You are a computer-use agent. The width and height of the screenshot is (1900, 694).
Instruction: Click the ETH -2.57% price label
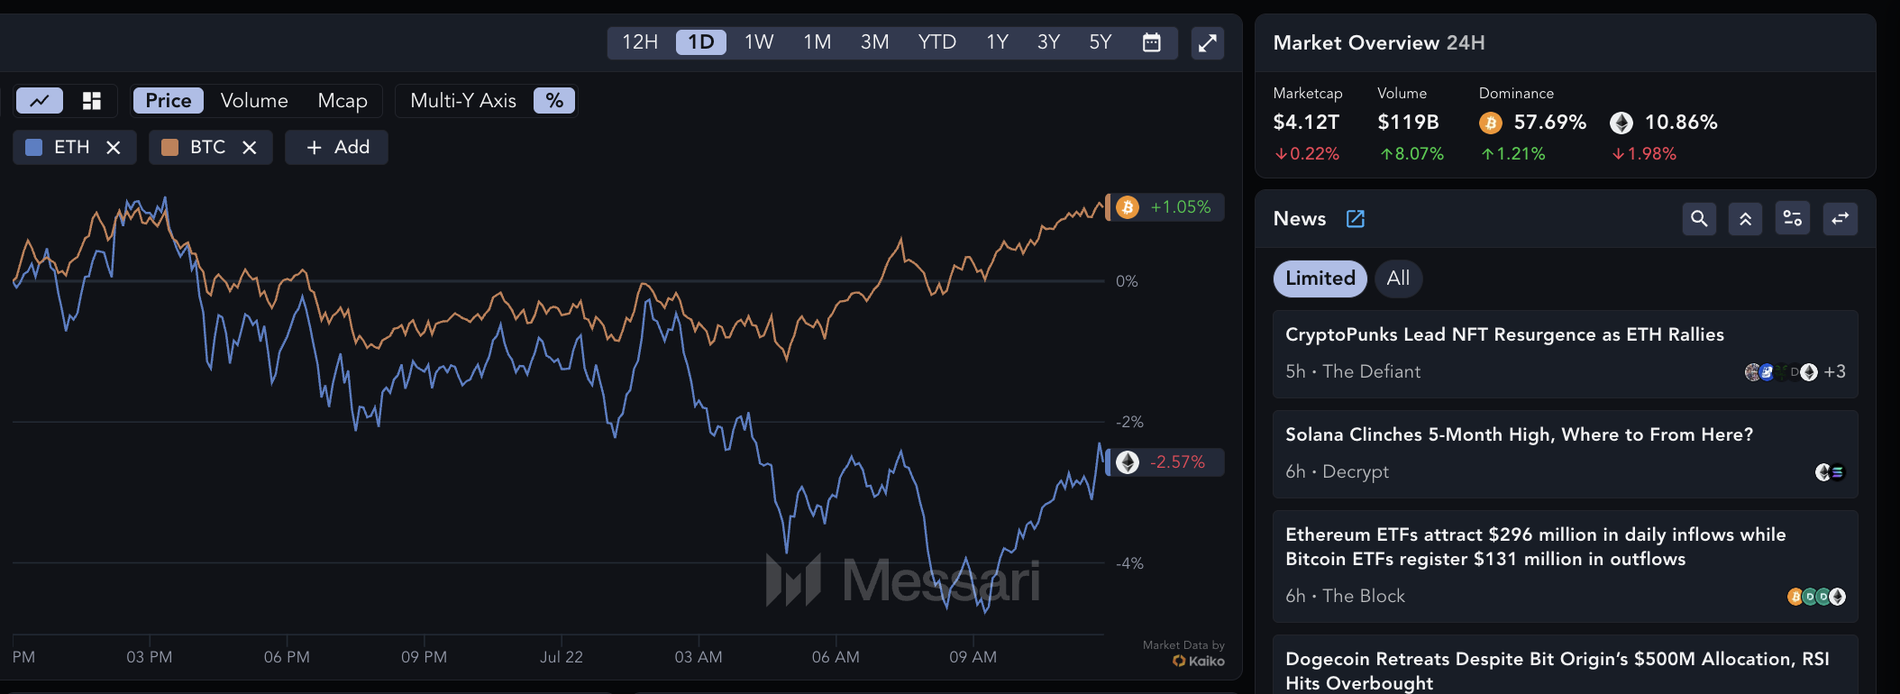tap(1166, 462)
